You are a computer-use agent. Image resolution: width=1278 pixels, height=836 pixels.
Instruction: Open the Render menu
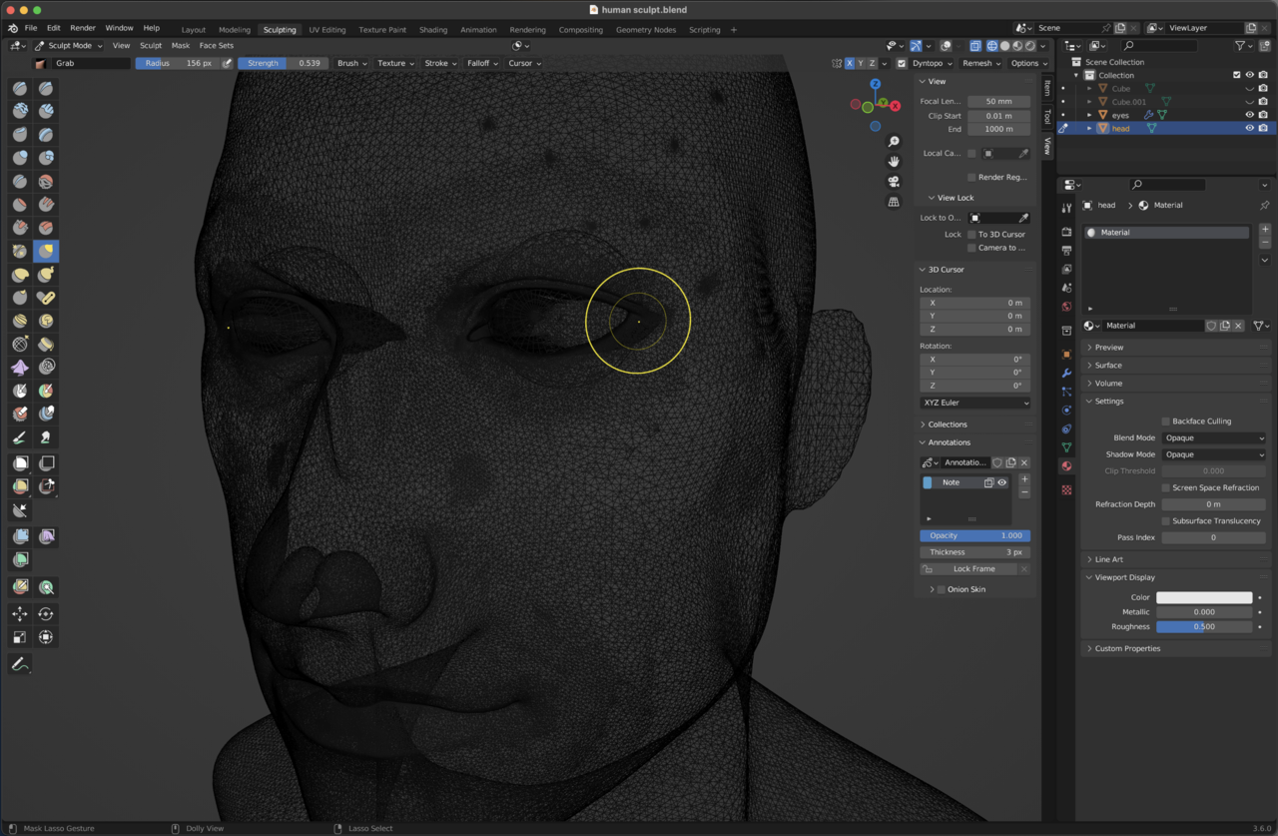click(x=83, y=28)
